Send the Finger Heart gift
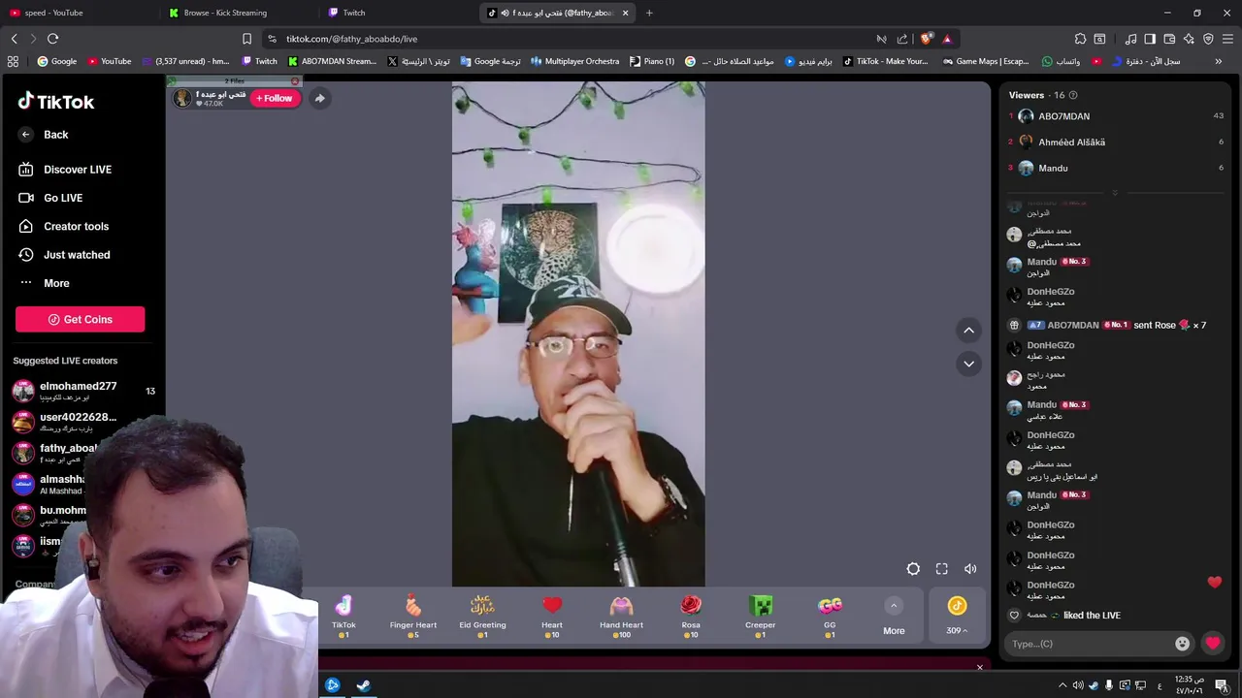Screen dimensions: 1242x698 coord(413,617)
